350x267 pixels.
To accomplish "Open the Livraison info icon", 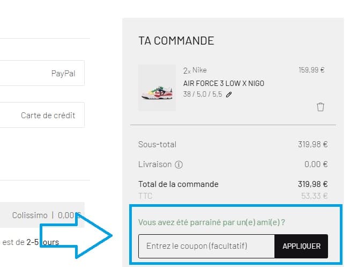I will point(179,164).
